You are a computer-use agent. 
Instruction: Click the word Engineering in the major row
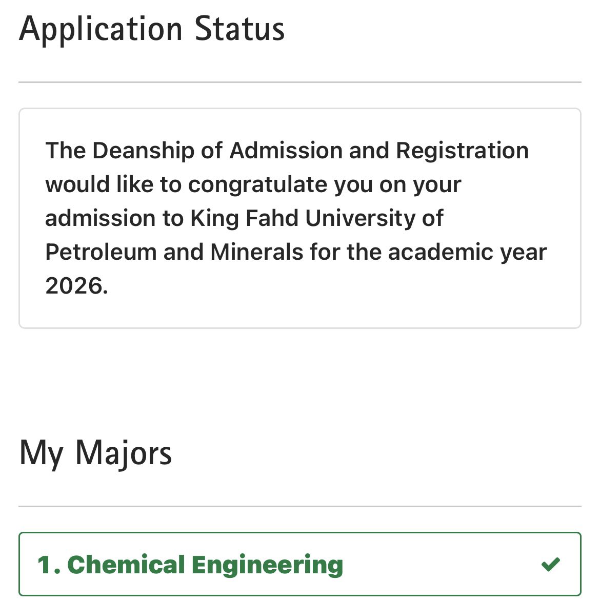tap(267, 566)
